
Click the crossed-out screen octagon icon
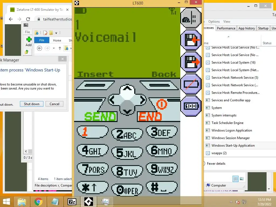pyautogui.click(x=191, y=84)
